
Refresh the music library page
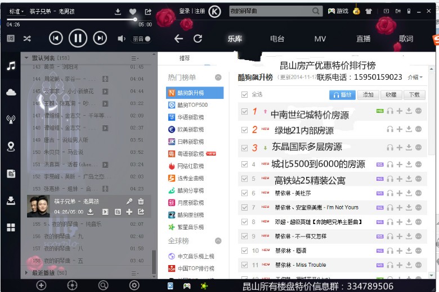pos(198,39)
